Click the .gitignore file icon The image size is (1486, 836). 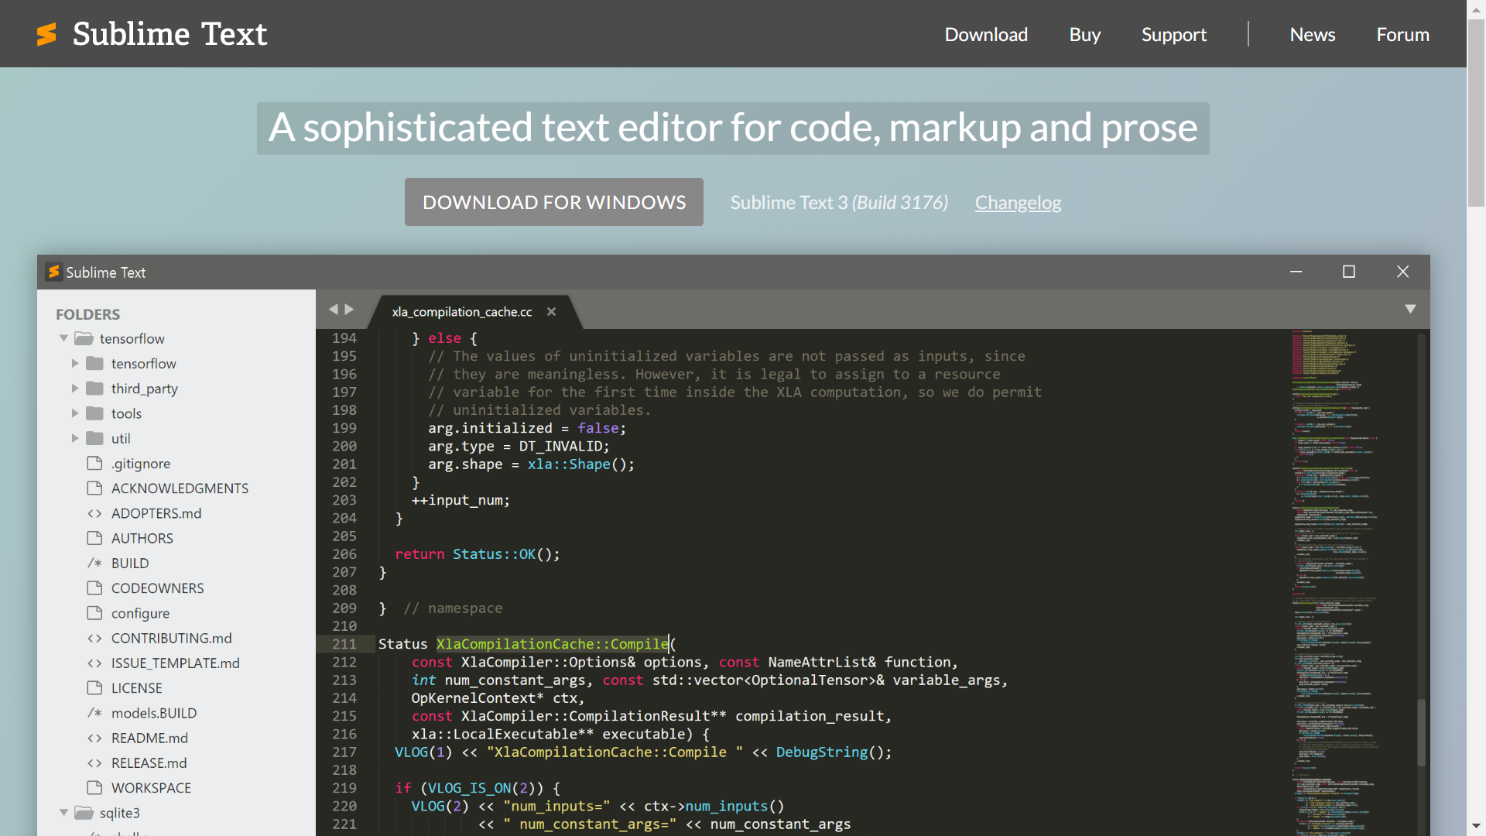click(x=94, y=463)
